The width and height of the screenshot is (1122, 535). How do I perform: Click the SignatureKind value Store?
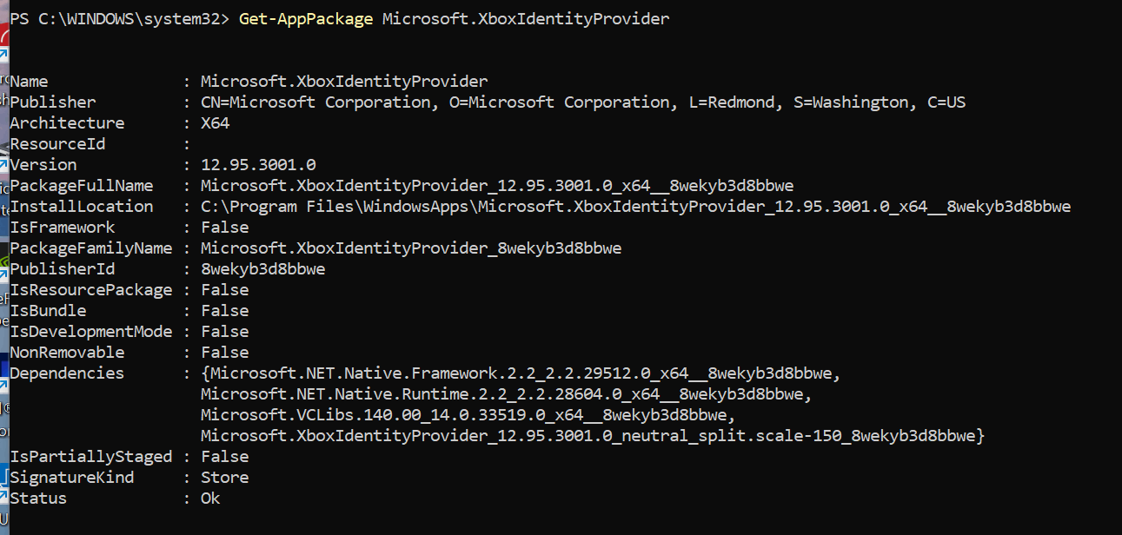click(224, 478)
